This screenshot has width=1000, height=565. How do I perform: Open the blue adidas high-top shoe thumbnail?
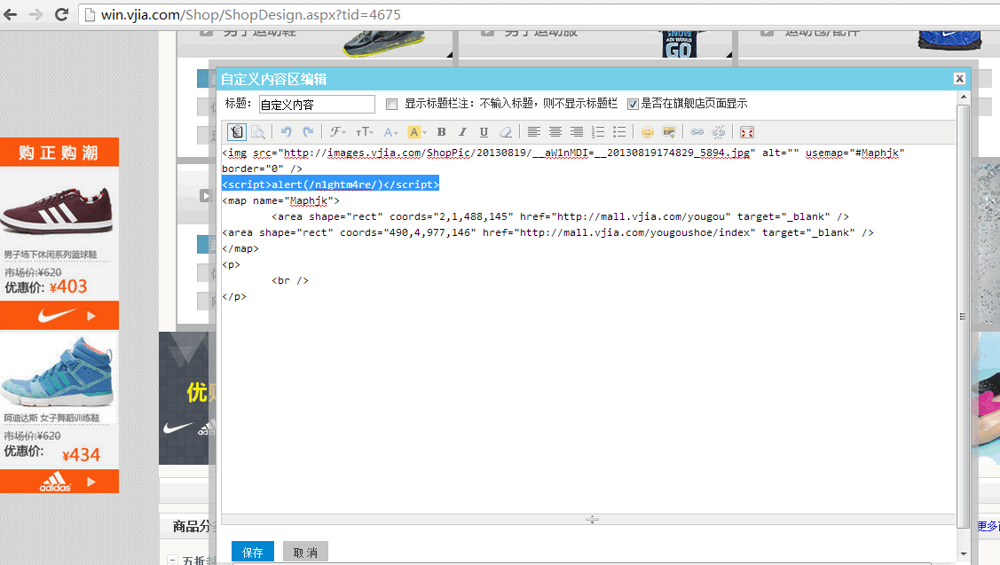tap(58, 372)
